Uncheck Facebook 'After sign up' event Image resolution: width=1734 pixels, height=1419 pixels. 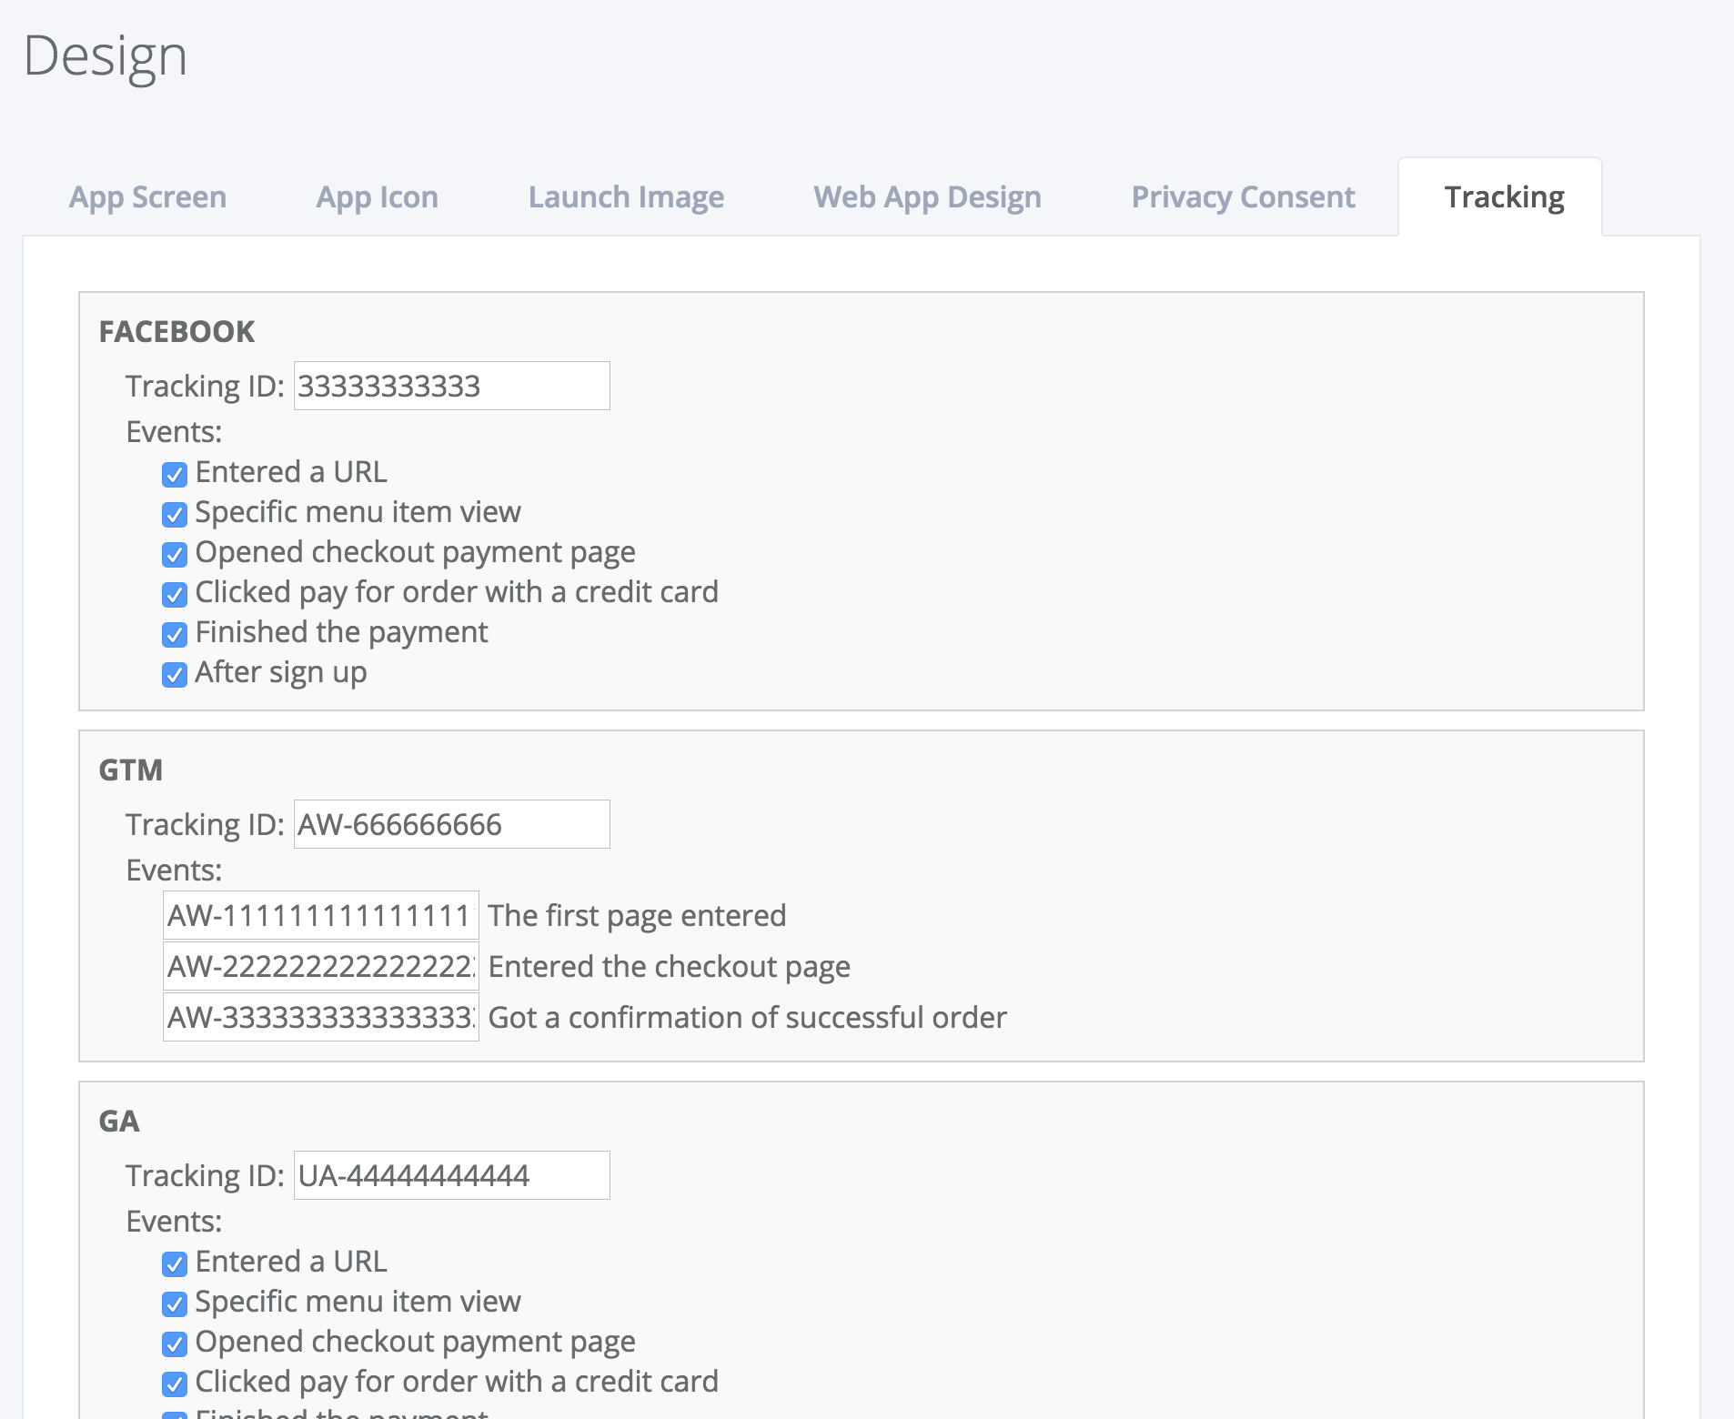[175, 674]
